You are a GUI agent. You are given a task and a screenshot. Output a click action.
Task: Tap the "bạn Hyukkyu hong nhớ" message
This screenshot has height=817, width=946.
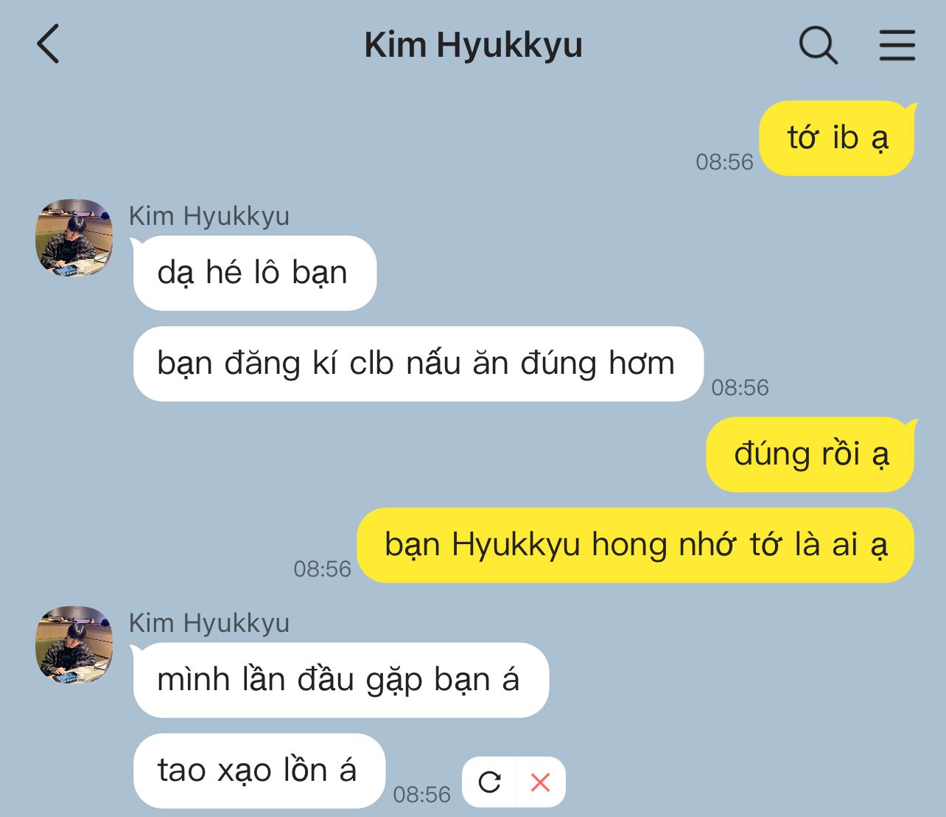point(636,545)
